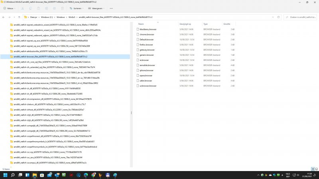Image resolution: width=319 pixels, height=179 pixels.
Task: Go up one folder with up arrow
Action: [x=19, y=17]
